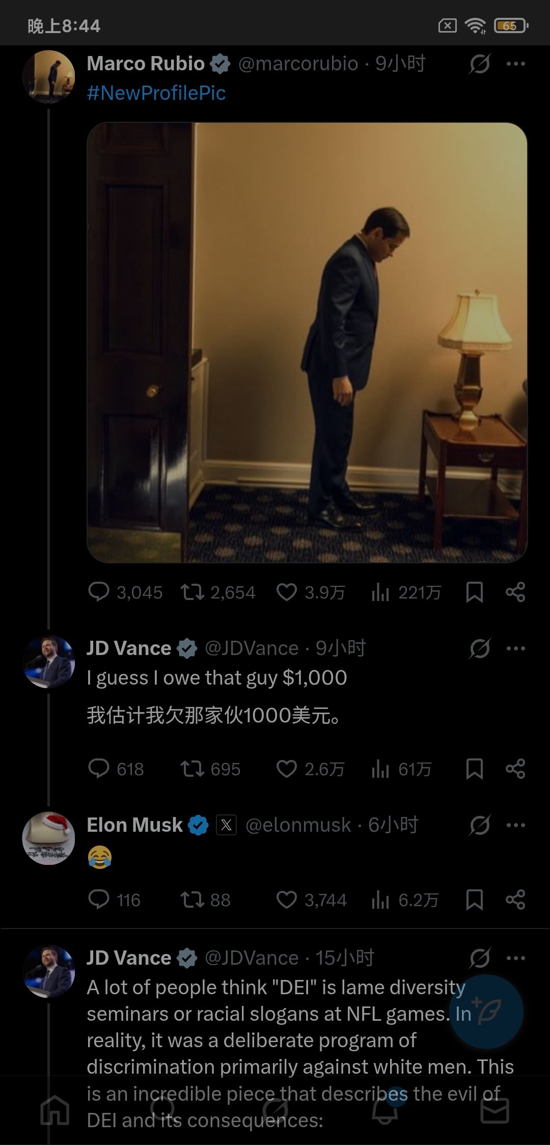Viewport: 550px width, 1145px height.
Task: Open the Notifications tab
Action: (385, 1110)
